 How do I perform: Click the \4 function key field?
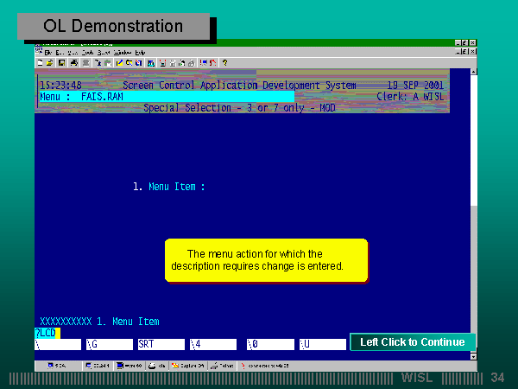point(213,344)
